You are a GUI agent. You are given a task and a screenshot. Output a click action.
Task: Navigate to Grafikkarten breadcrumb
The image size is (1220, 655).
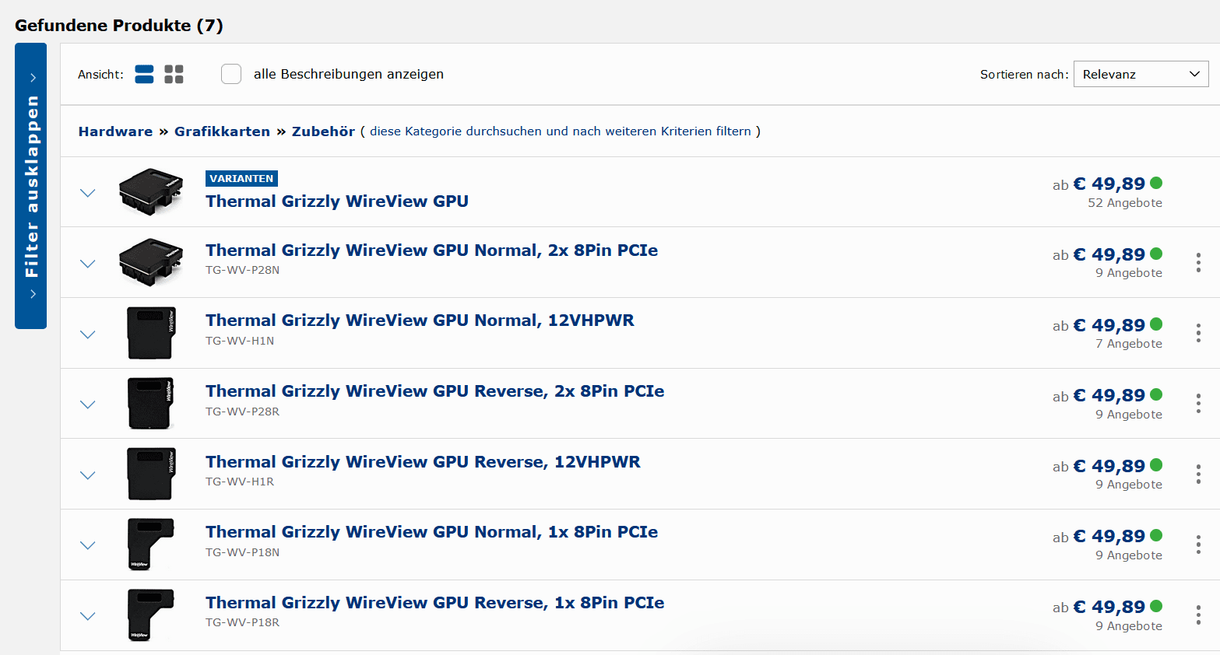[222, 131]
